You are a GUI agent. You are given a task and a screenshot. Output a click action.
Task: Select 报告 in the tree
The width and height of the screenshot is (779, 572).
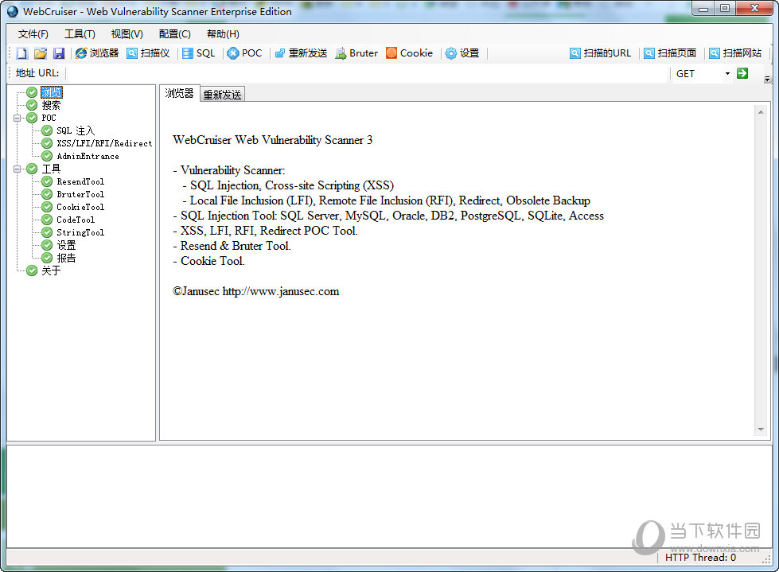(x=66, y=259)
